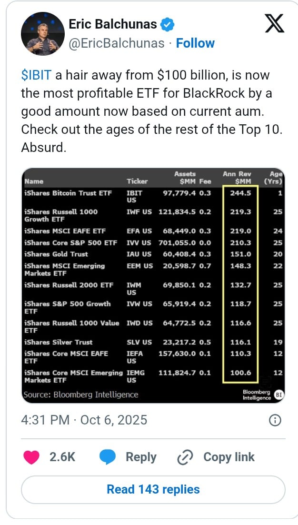
Task: Click the Copy link text
Action: coord(228,457)
